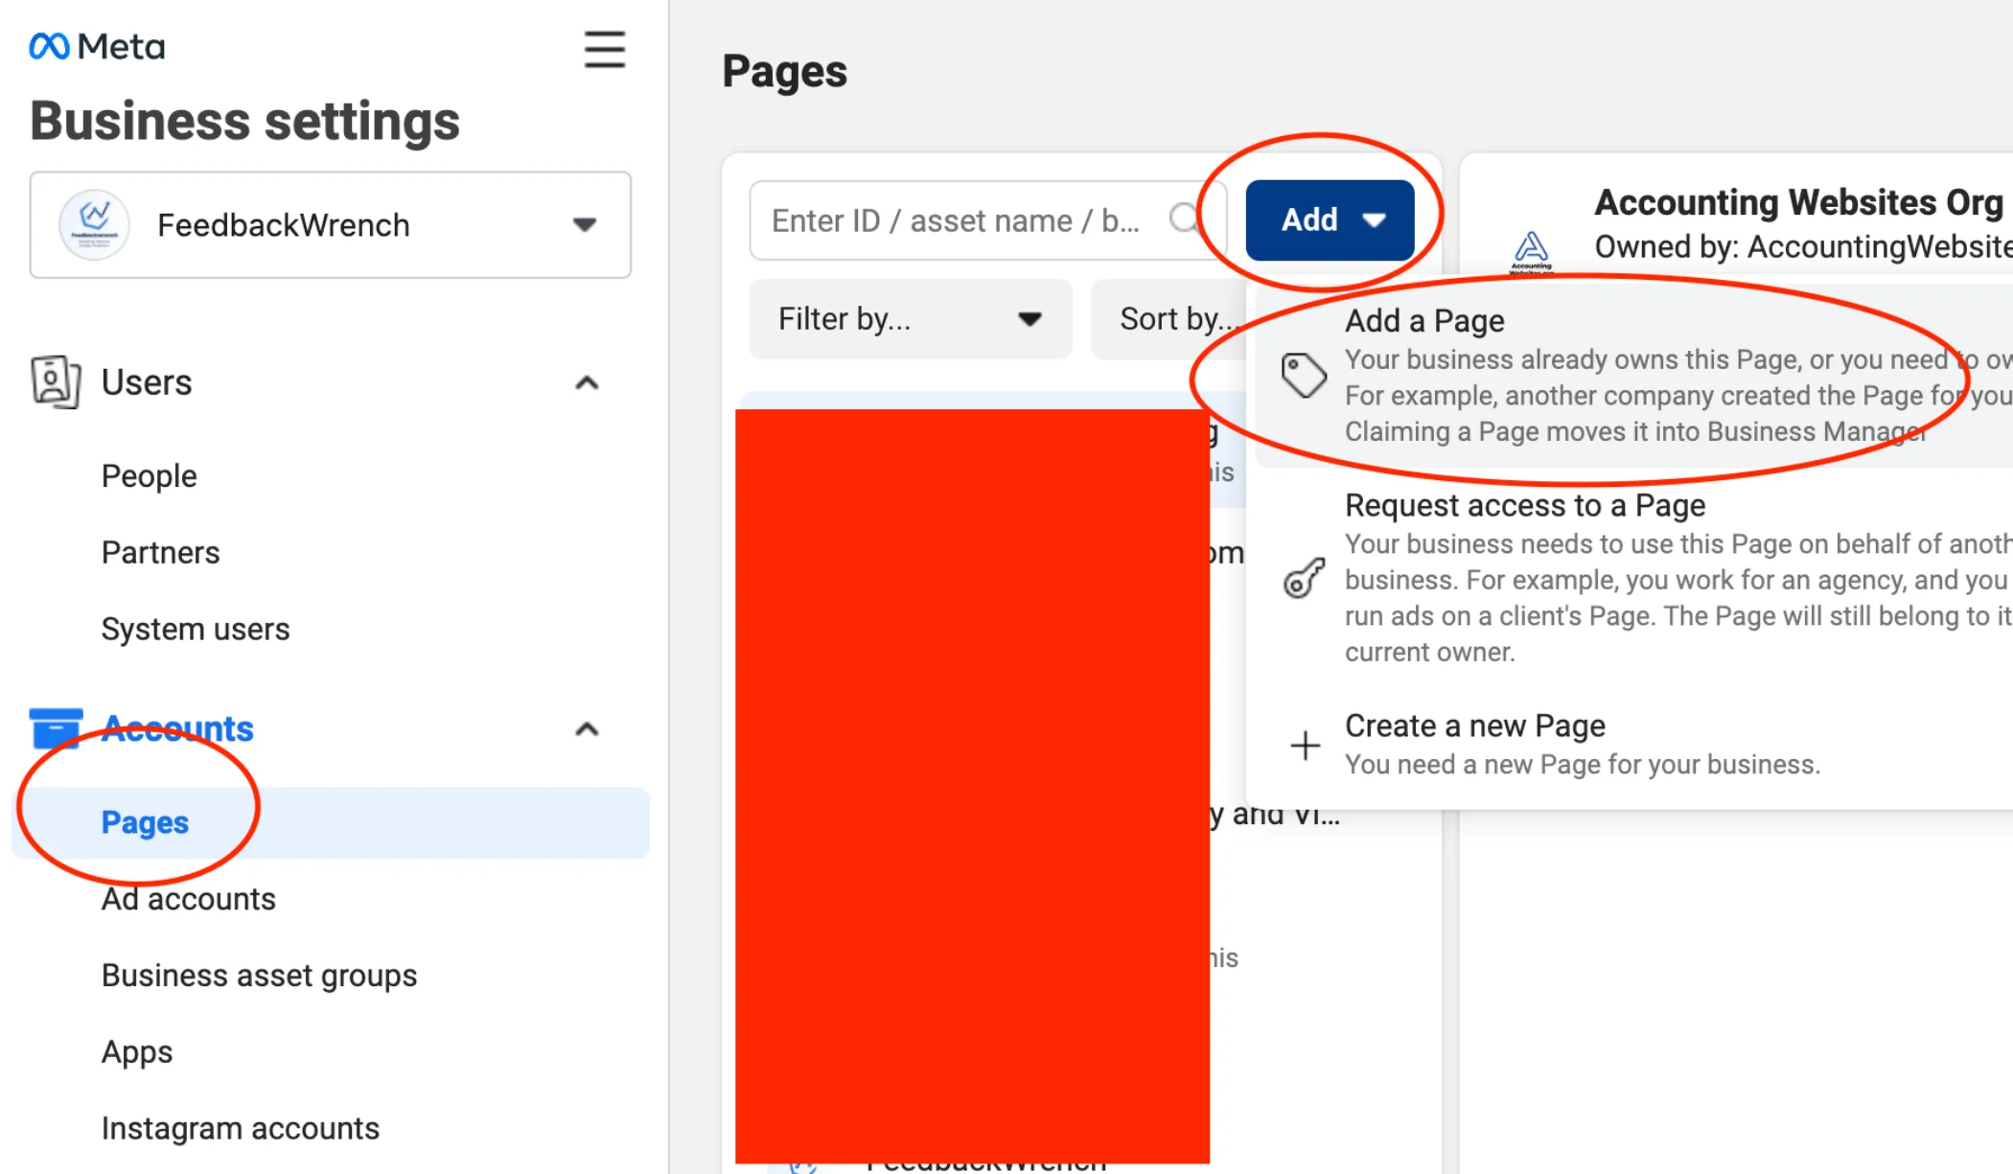The height and width of the screenshot is (1174, 2013).
Task: Click the Users section icon
Action: coord(55,382)
